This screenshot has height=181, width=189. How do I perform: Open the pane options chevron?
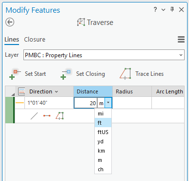163,10
